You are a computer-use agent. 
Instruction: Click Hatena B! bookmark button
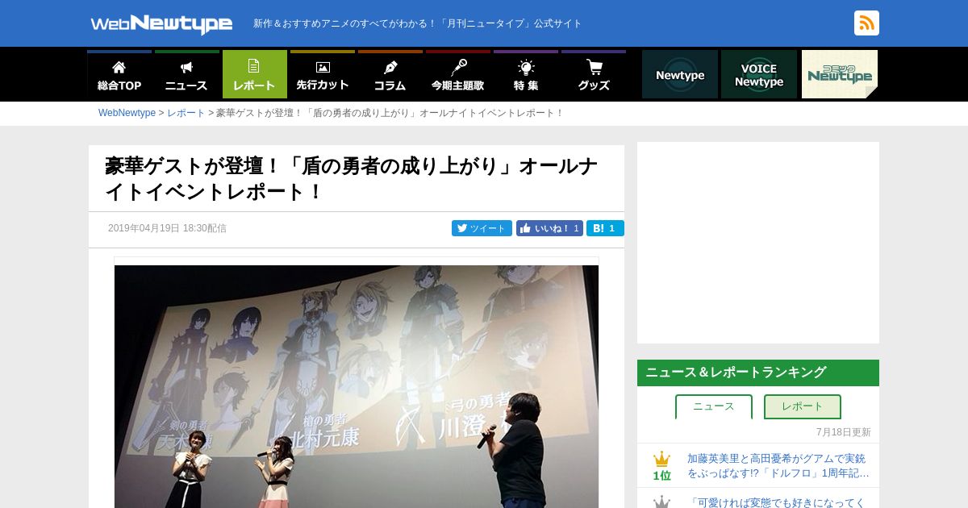click(x=605, y=228)
